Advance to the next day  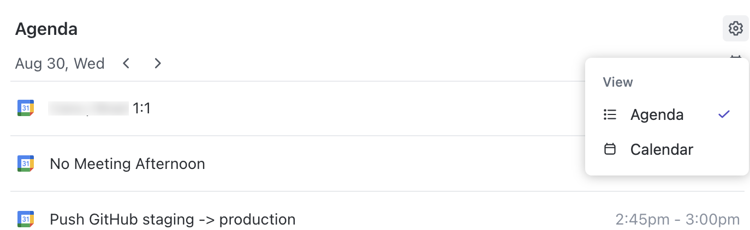[158, 64]
